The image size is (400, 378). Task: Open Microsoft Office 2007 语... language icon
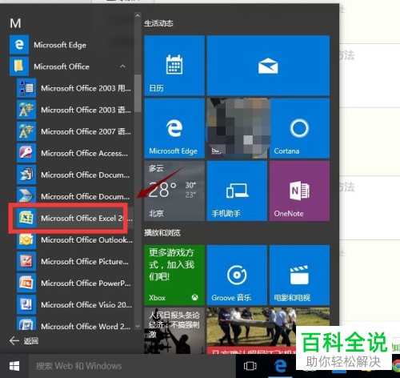click(x=26, y=131)
